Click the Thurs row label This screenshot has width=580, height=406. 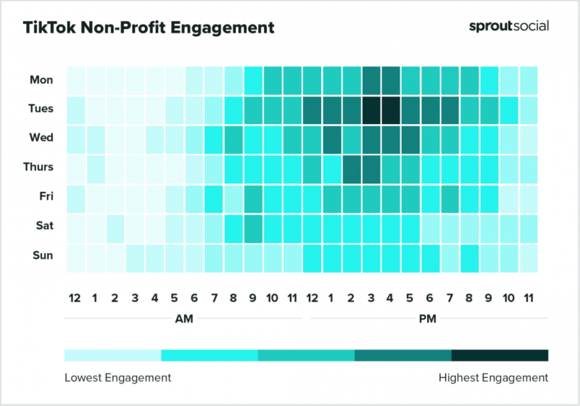click(38, 167)
